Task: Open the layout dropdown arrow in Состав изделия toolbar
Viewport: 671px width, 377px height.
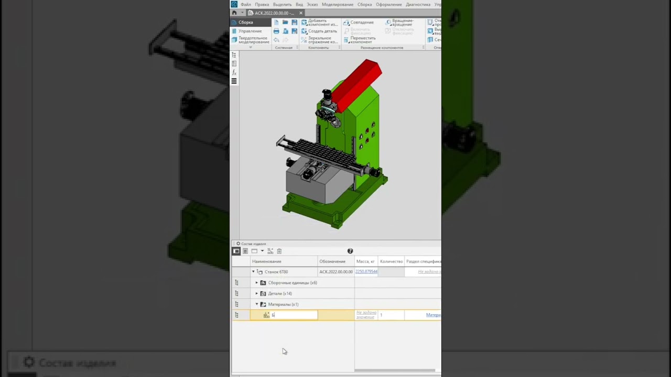Action: pos(262,251)
